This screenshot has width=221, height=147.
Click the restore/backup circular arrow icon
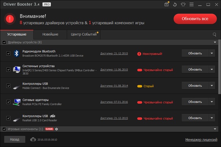coord(175,4)
